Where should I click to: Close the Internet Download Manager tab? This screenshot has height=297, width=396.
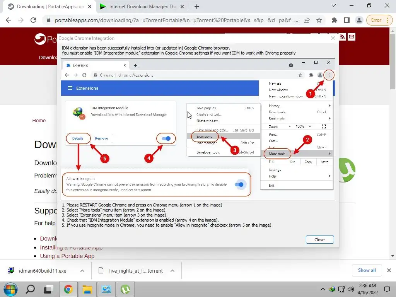pos(182,7)
